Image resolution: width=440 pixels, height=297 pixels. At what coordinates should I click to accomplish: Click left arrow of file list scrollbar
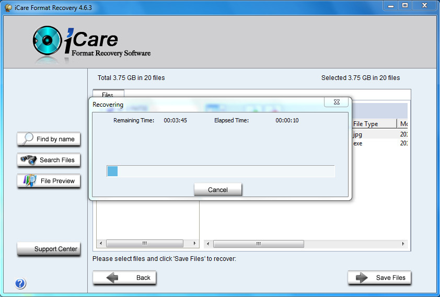pyautogui.click(x=207, y=244)
